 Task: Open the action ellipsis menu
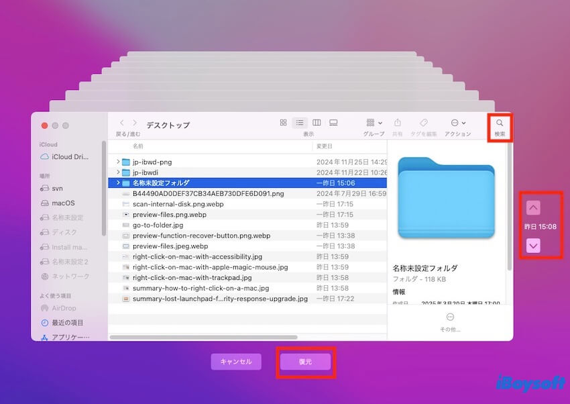(x=458, y=123)
